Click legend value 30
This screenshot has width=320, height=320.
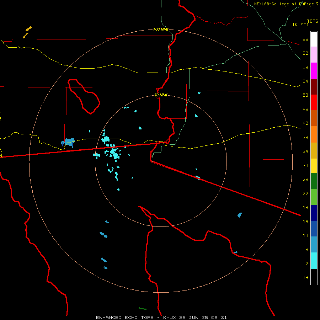tap(305, 165)
